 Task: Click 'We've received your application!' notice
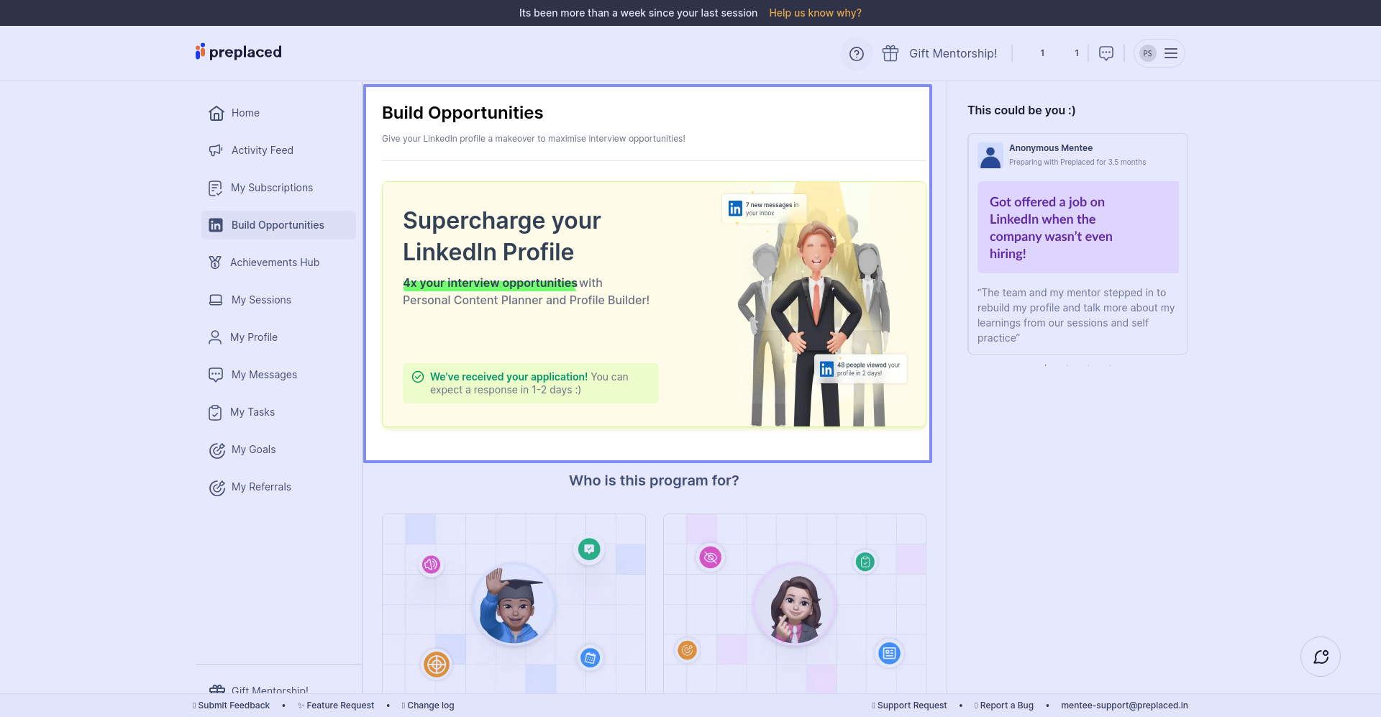(530, 383)
